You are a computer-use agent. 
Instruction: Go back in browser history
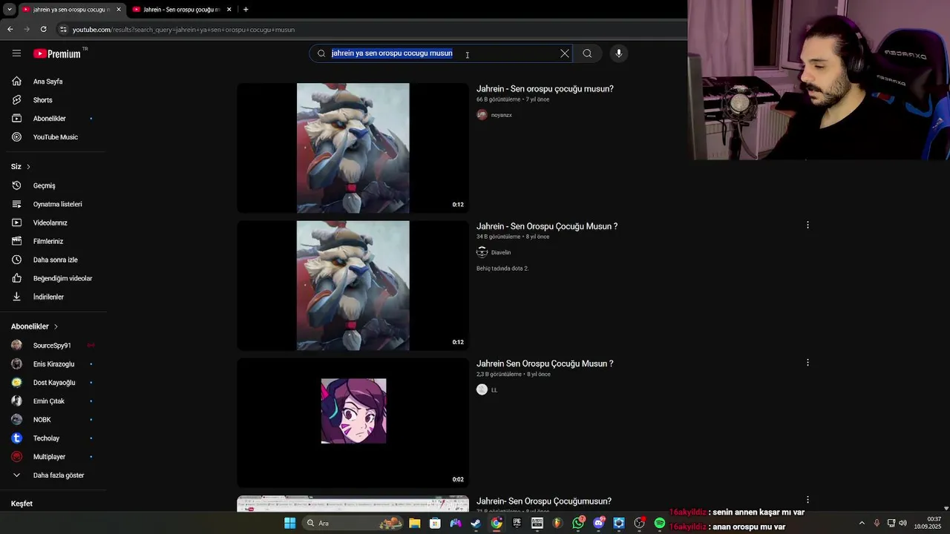click(10, 30)
